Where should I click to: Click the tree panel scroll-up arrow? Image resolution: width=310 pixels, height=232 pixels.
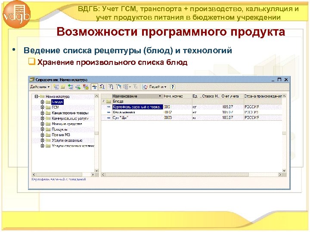click(97, 96)
